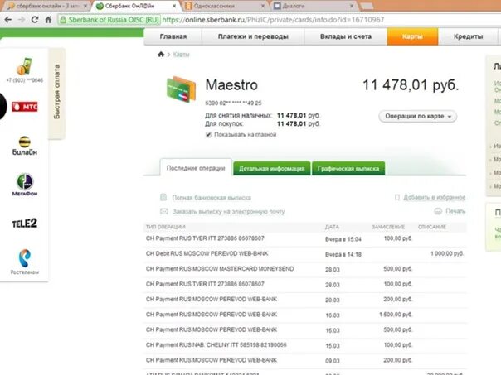The height and width of the screenshot is (375, 501).
Task: Click the breadcrumb home icon
Action: (161, 54)
